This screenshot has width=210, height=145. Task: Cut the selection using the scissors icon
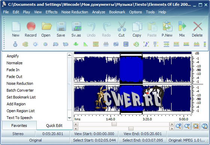[121, 30]
